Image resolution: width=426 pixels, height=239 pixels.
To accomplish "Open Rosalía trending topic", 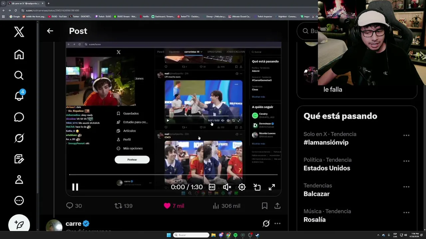I will point(315,219).
